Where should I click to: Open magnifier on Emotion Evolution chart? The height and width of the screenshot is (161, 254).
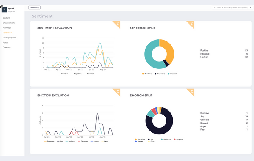point(118,92)
